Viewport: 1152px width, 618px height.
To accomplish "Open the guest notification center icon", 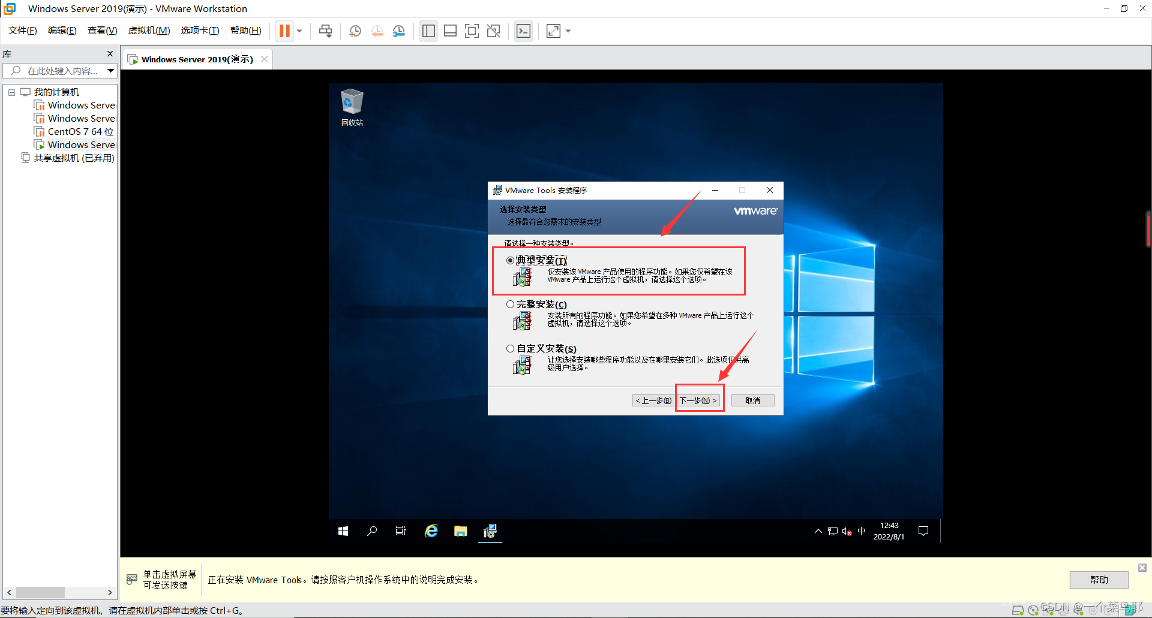I will tap(923, 531).
